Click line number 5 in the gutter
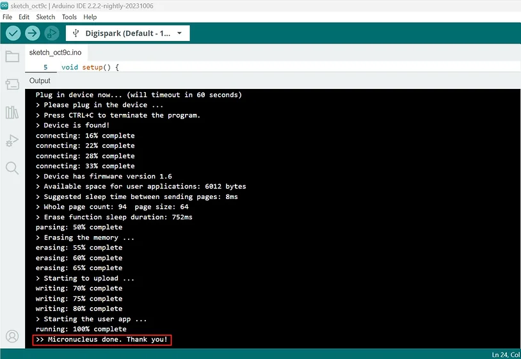This screenshot has width=521, height=359. [45, 67]
